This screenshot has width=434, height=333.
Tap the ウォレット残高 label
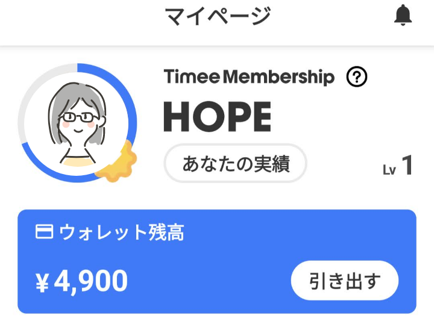(121, 232)
